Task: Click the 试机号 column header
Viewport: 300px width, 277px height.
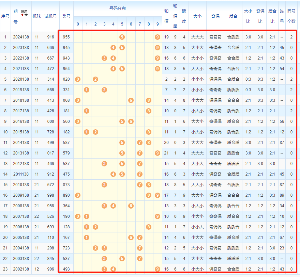Action: (x=51, y=16)
